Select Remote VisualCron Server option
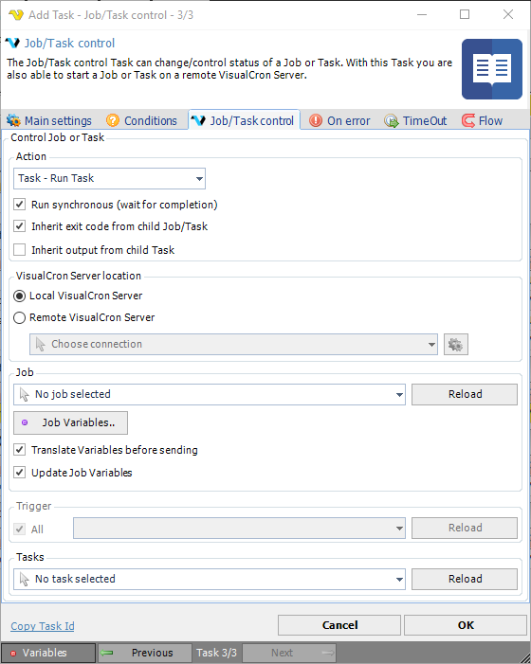 [x=20, y=317]
